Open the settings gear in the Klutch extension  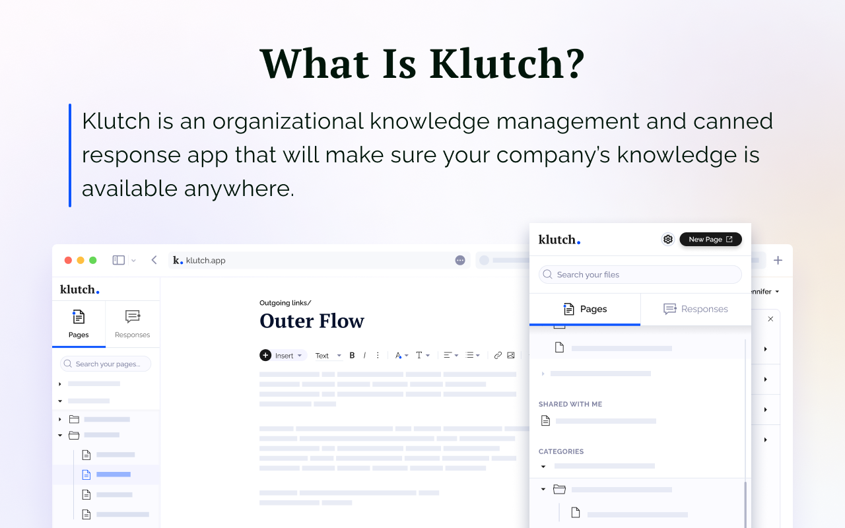(x=668, y=239)
